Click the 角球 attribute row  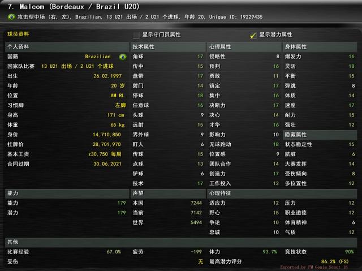[x=168, y=57]
